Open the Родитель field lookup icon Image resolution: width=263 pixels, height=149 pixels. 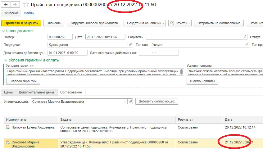tap(245, 37)
